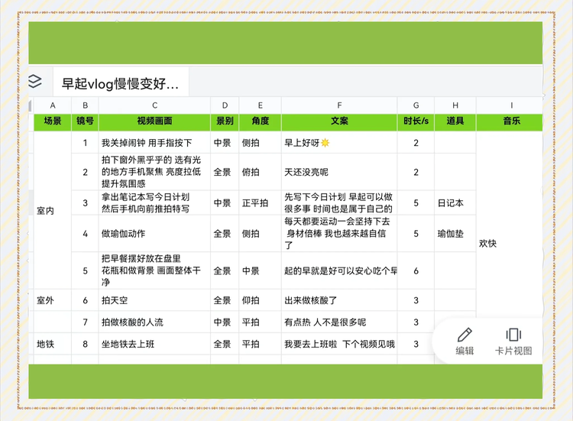Viewport: 573px width, 421px height.
Task: Select column B header
Action: point(85,105)
